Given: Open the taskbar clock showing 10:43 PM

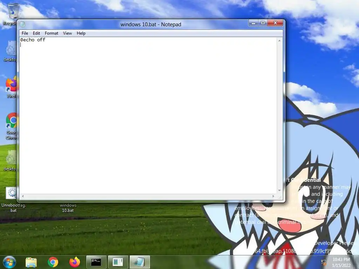Looking at the screenshot, I should tap(341, 262).
